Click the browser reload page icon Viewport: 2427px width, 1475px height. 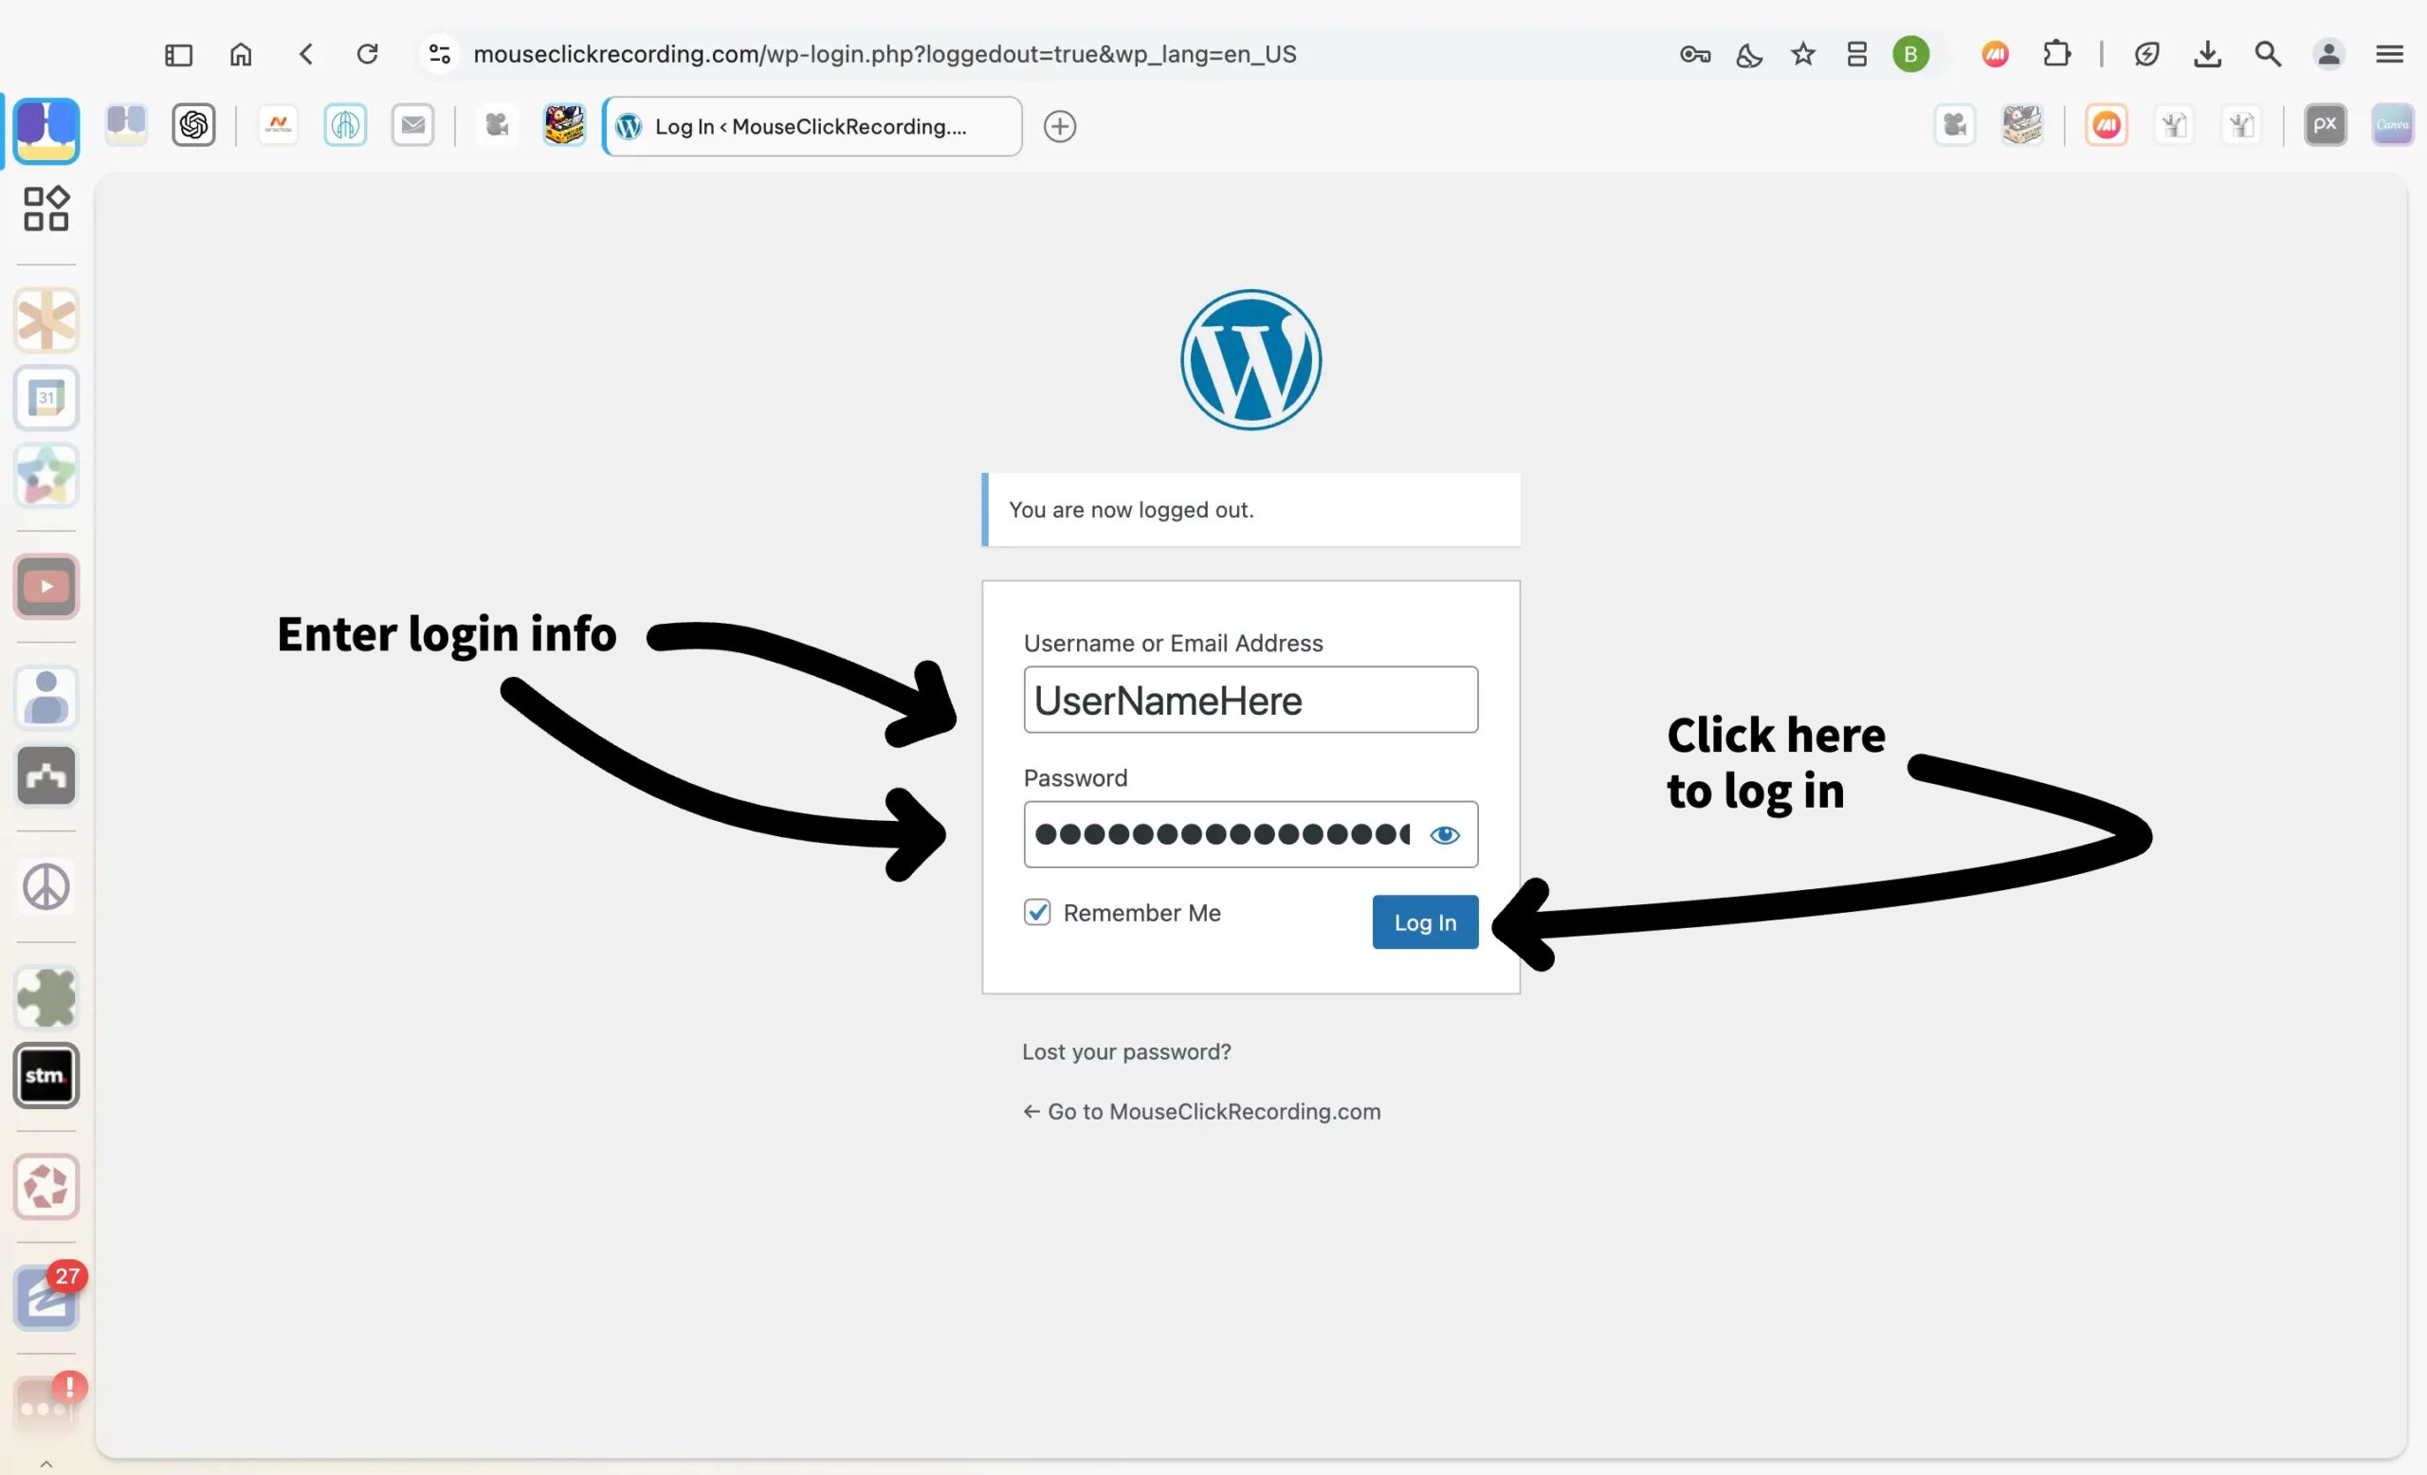click(x=368, y=54)
